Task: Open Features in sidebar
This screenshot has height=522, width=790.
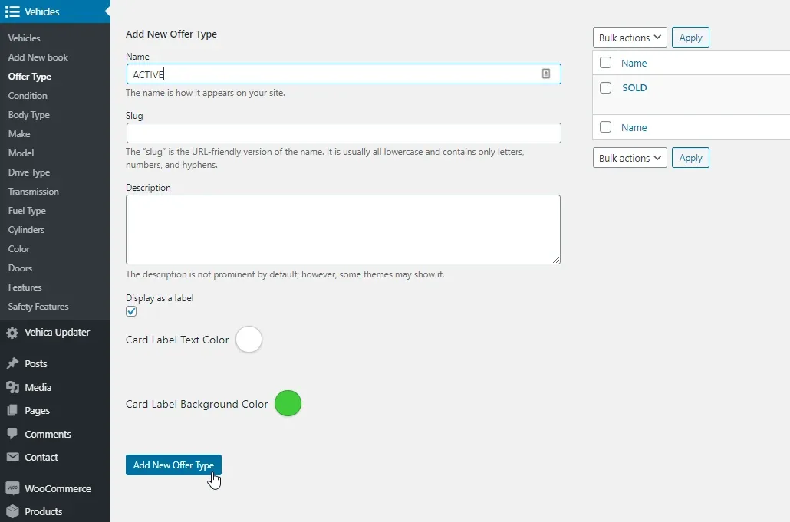Action: point(25,287)
